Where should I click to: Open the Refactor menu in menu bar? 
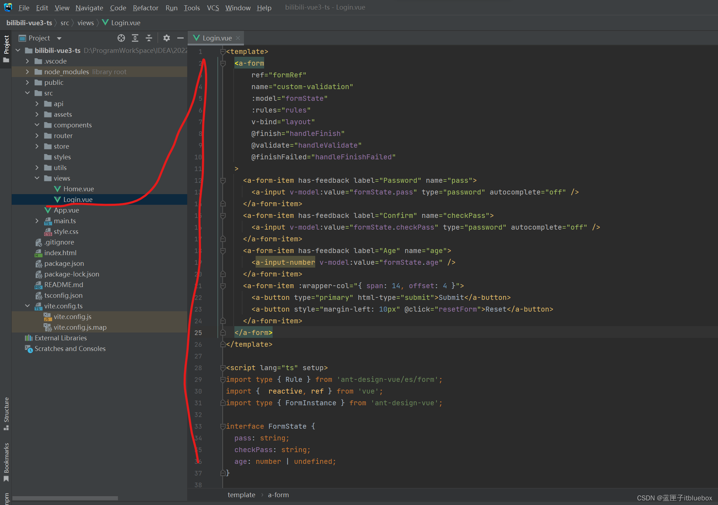pyautogui.click(x=145, y=8)
